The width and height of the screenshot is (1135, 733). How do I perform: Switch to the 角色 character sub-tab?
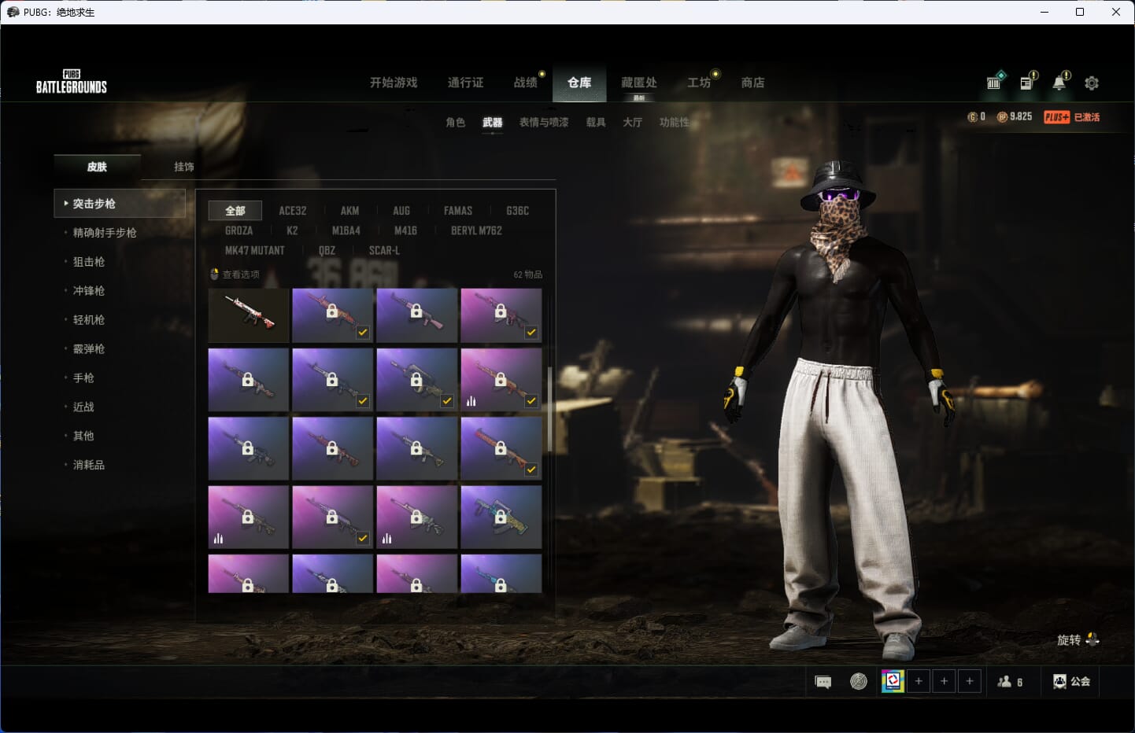455,123
